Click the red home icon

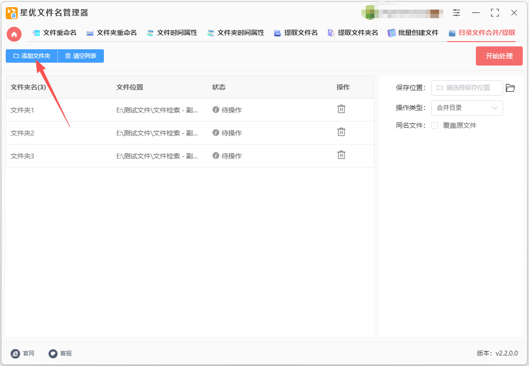coord(14,33)
